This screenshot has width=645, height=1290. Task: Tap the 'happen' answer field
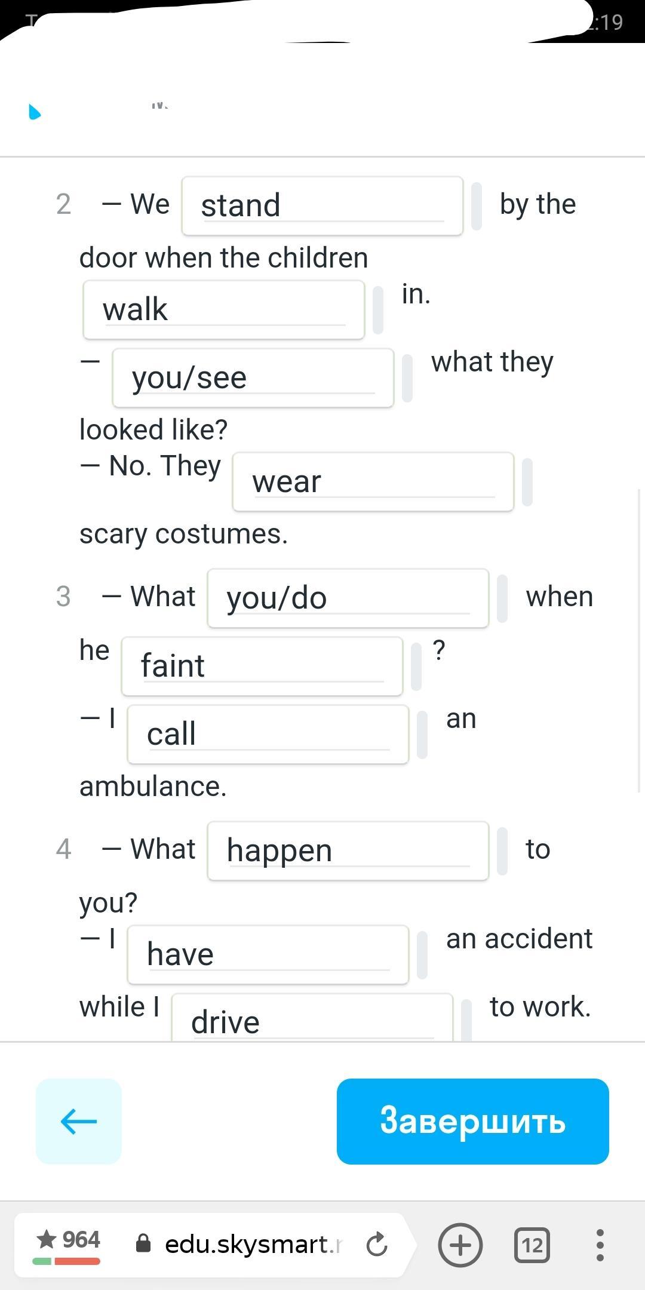click(x=348, y=851)
